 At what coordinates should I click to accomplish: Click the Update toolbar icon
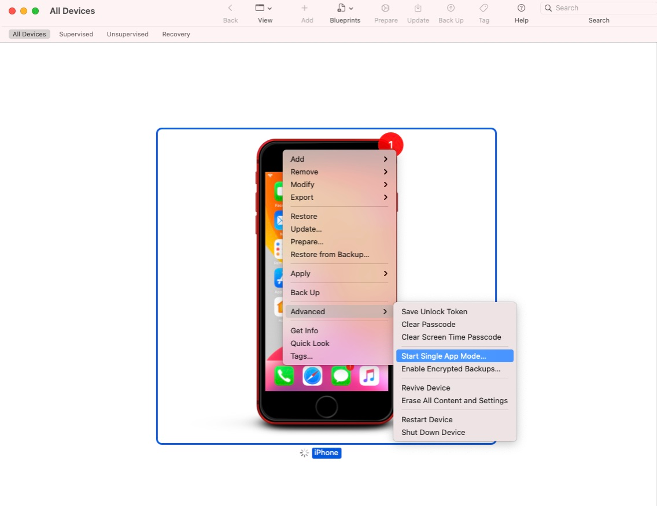point(418,8)
